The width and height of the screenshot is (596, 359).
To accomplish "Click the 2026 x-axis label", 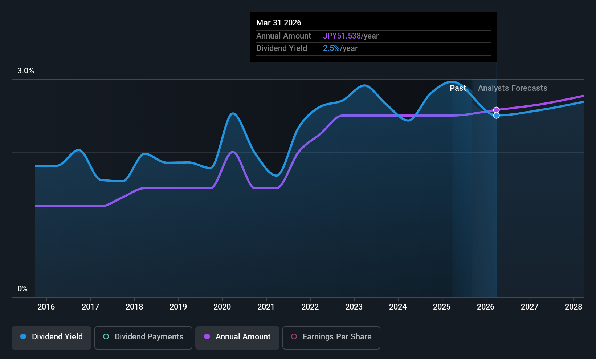I will pyautogui.click(x=486, y=307).
